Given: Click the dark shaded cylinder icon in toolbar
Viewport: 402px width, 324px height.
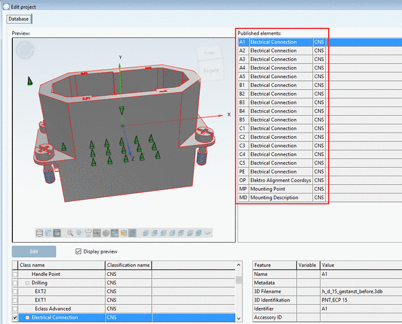Looking at the screenshot, I should [57, 233].
